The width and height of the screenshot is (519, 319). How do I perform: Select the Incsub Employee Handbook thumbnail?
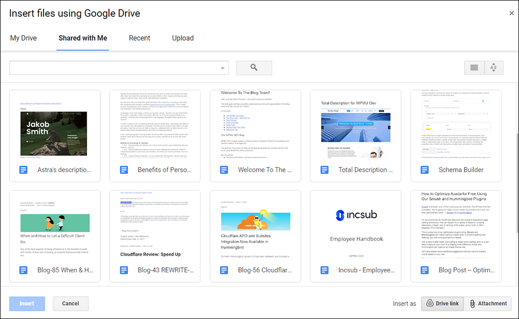pyautogui.click(x=356, y=225)
